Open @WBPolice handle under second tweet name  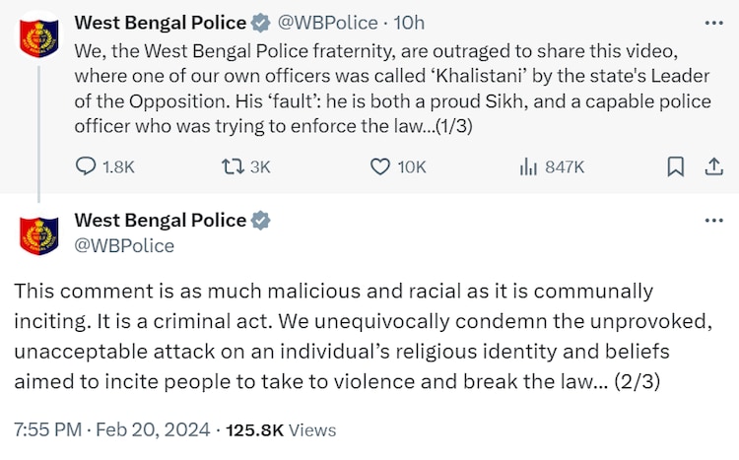(124, 245)
